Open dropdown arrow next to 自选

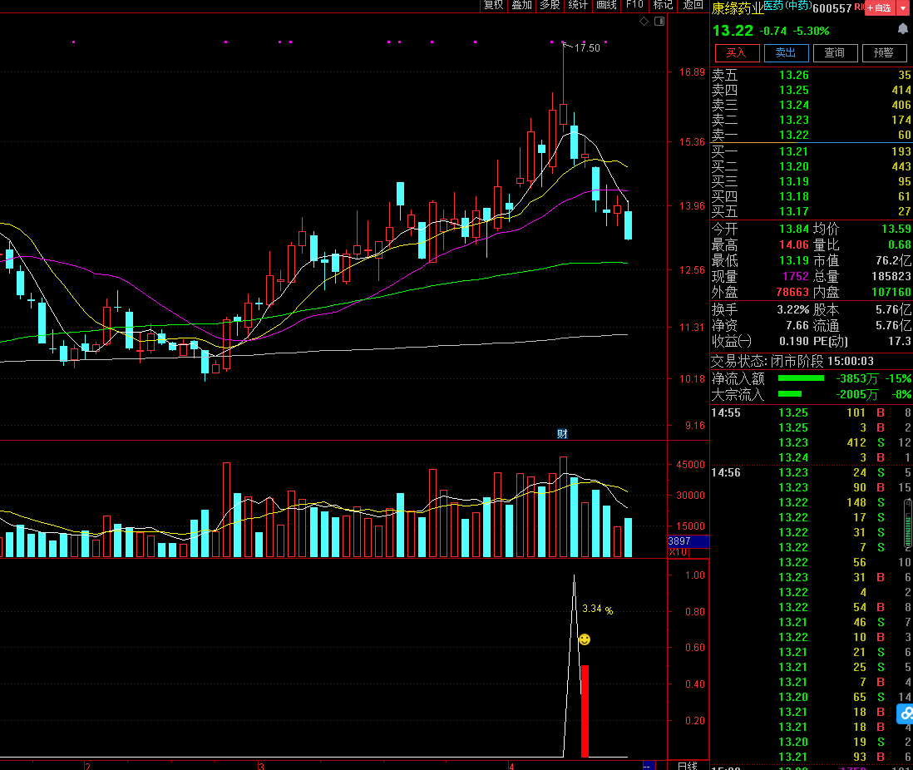(903, 8)
